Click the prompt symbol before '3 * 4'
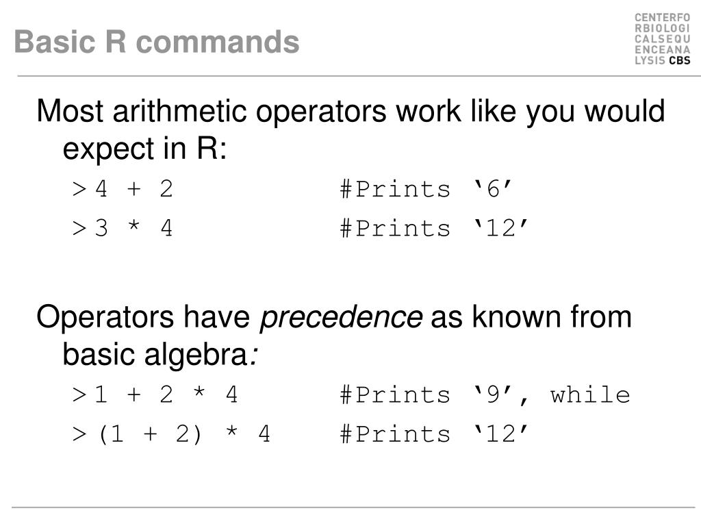 tap(79, 229)
